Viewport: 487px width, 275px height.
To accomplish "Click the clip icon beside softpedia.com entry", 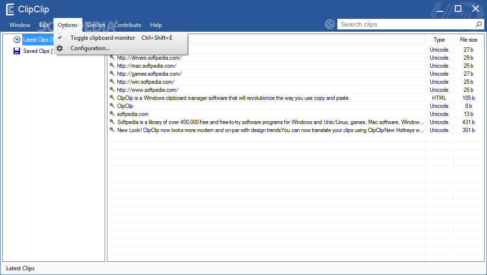I will pos(112,114).
